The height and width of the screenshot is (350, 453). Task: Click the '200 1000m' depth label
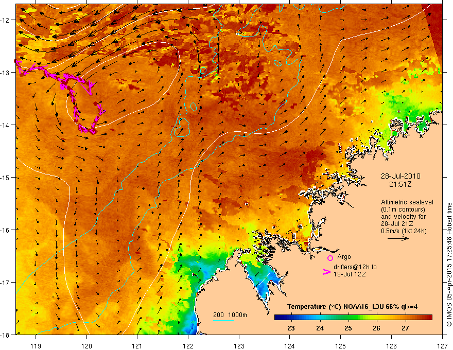pyautogui.click(x=230, y=315)
